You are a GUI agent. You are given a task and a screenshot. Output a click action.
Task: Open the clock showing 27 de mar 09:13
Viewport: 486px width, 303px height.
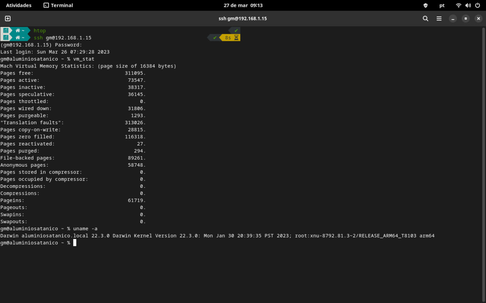[x=243, y=5]
